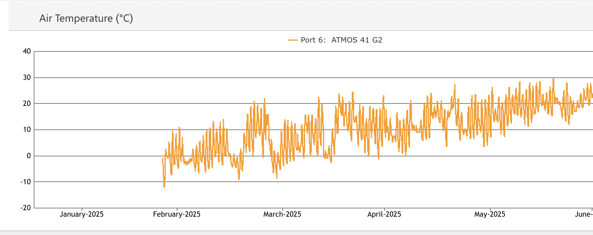This screenshot has width=593, height=235.
Task: Select the -20 y-axis label
Action: pos(26,208)
